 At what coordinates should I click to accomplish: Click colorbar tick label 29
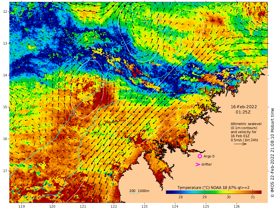[205, 197]
